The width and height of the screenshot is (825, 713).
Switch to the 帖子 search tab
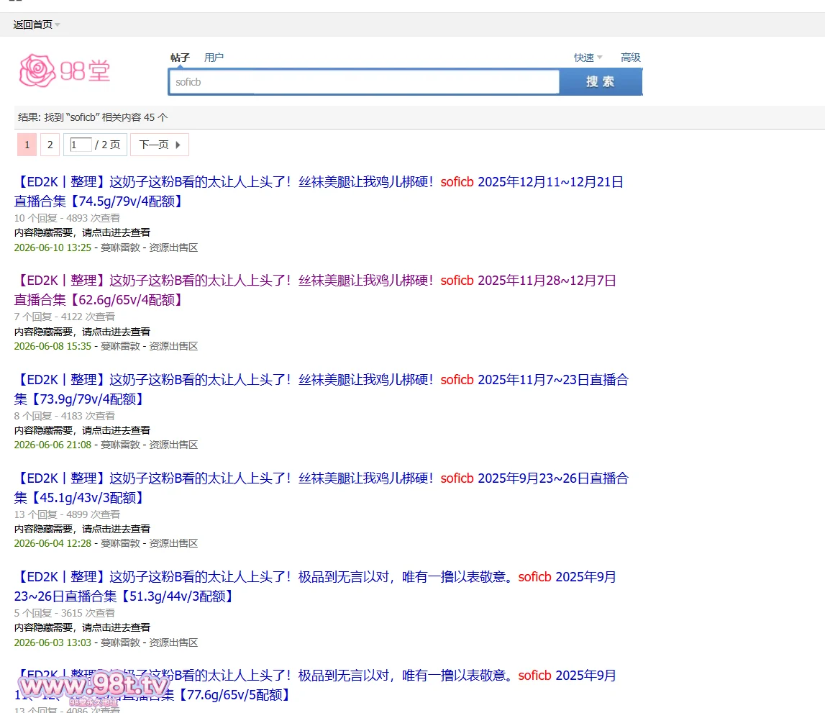(180, 58)
